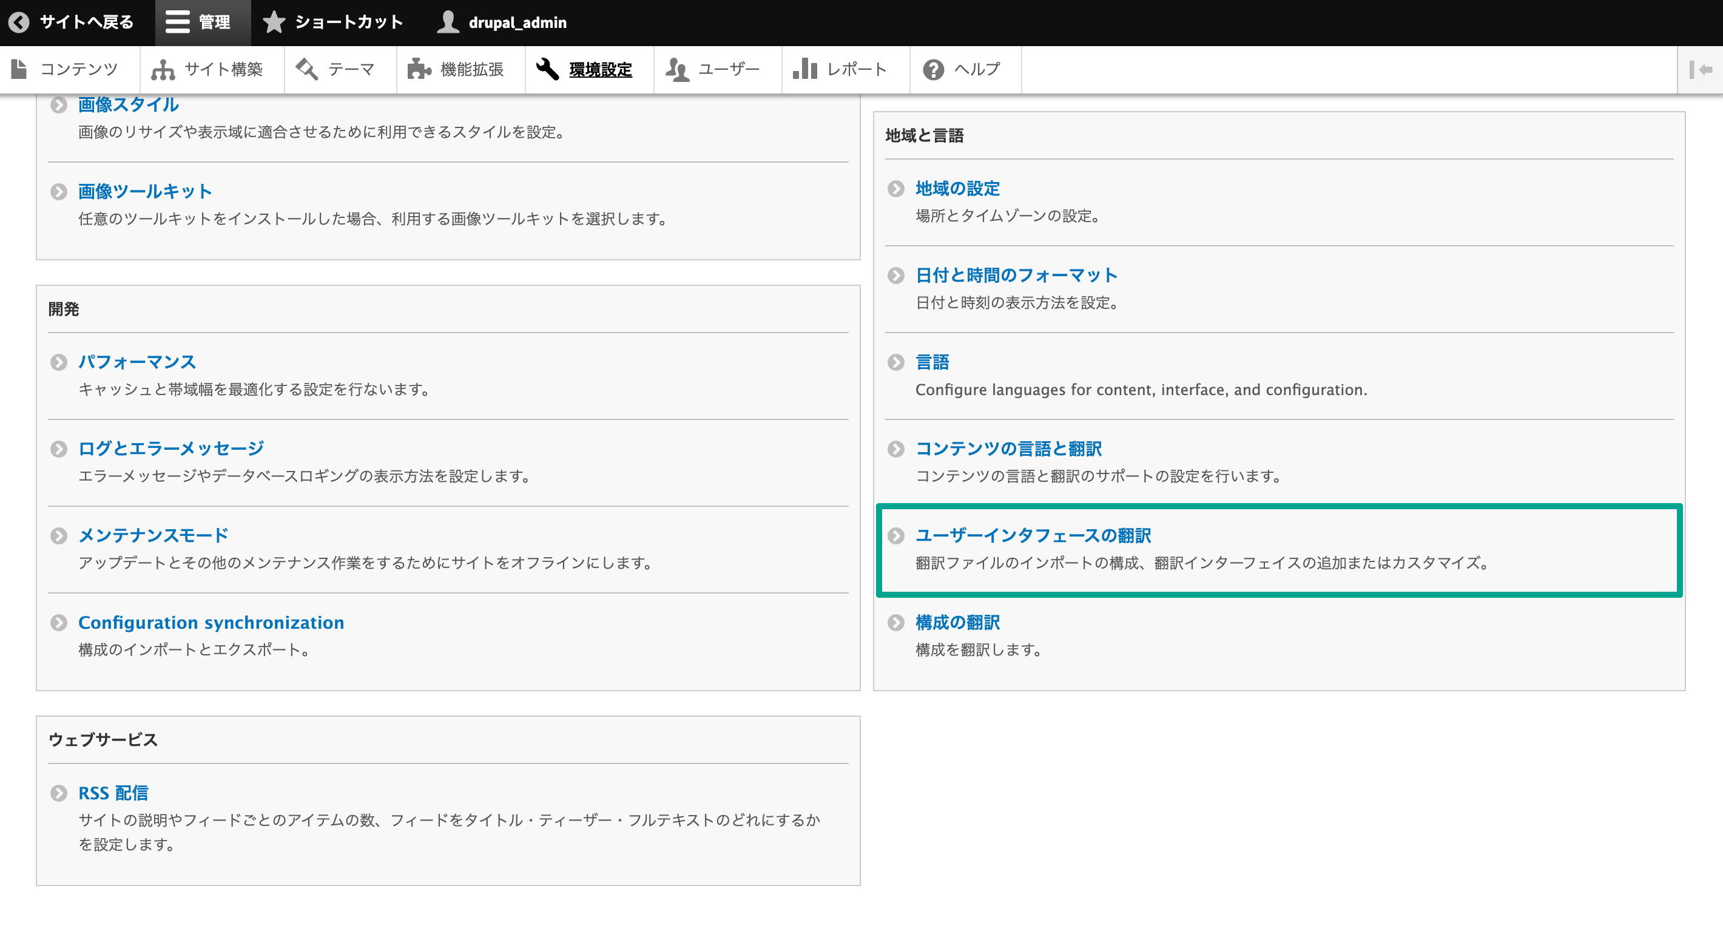Click the ウェブサービス section heading
This screenshot has height=948, width=1723.
point(103,740)
